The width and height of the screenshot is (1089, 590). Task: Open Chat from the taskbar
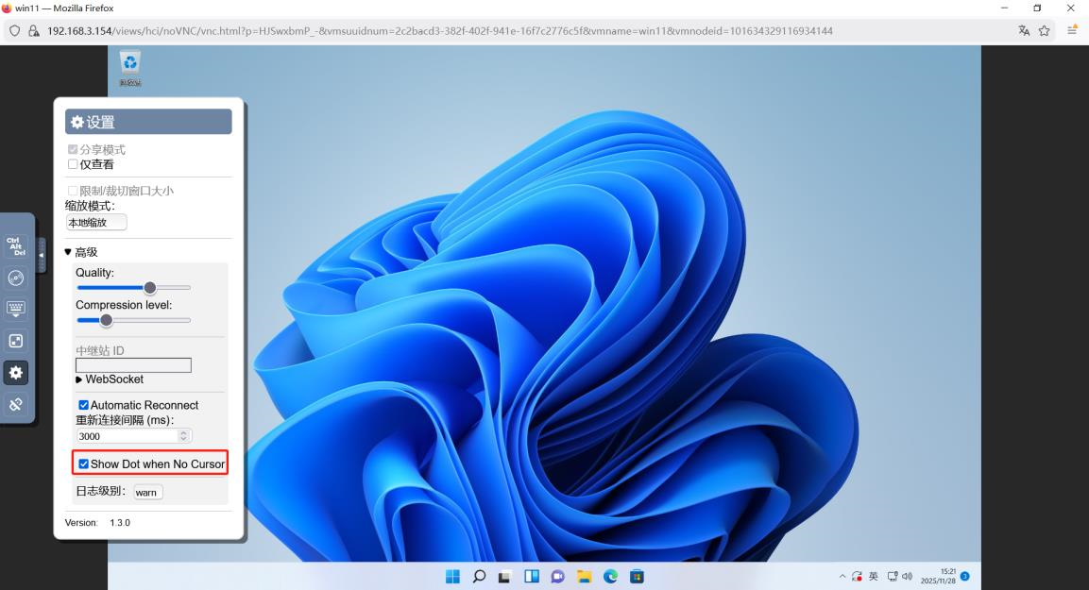[x=557, y=576]
